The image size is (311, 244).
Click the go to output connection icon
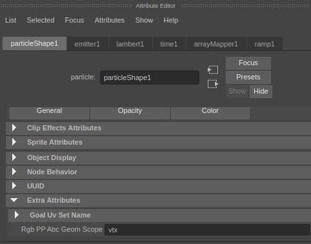pyautogui.click(x=213, y=84)
